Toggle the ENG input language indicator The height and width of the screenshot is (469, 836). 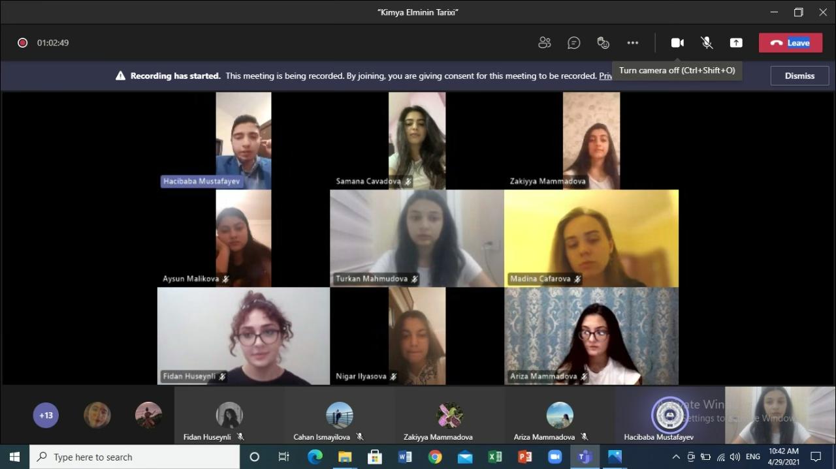click(752, 457)
